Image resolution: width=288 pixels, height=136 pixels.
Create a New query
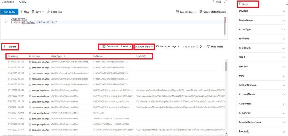[24, 12]
